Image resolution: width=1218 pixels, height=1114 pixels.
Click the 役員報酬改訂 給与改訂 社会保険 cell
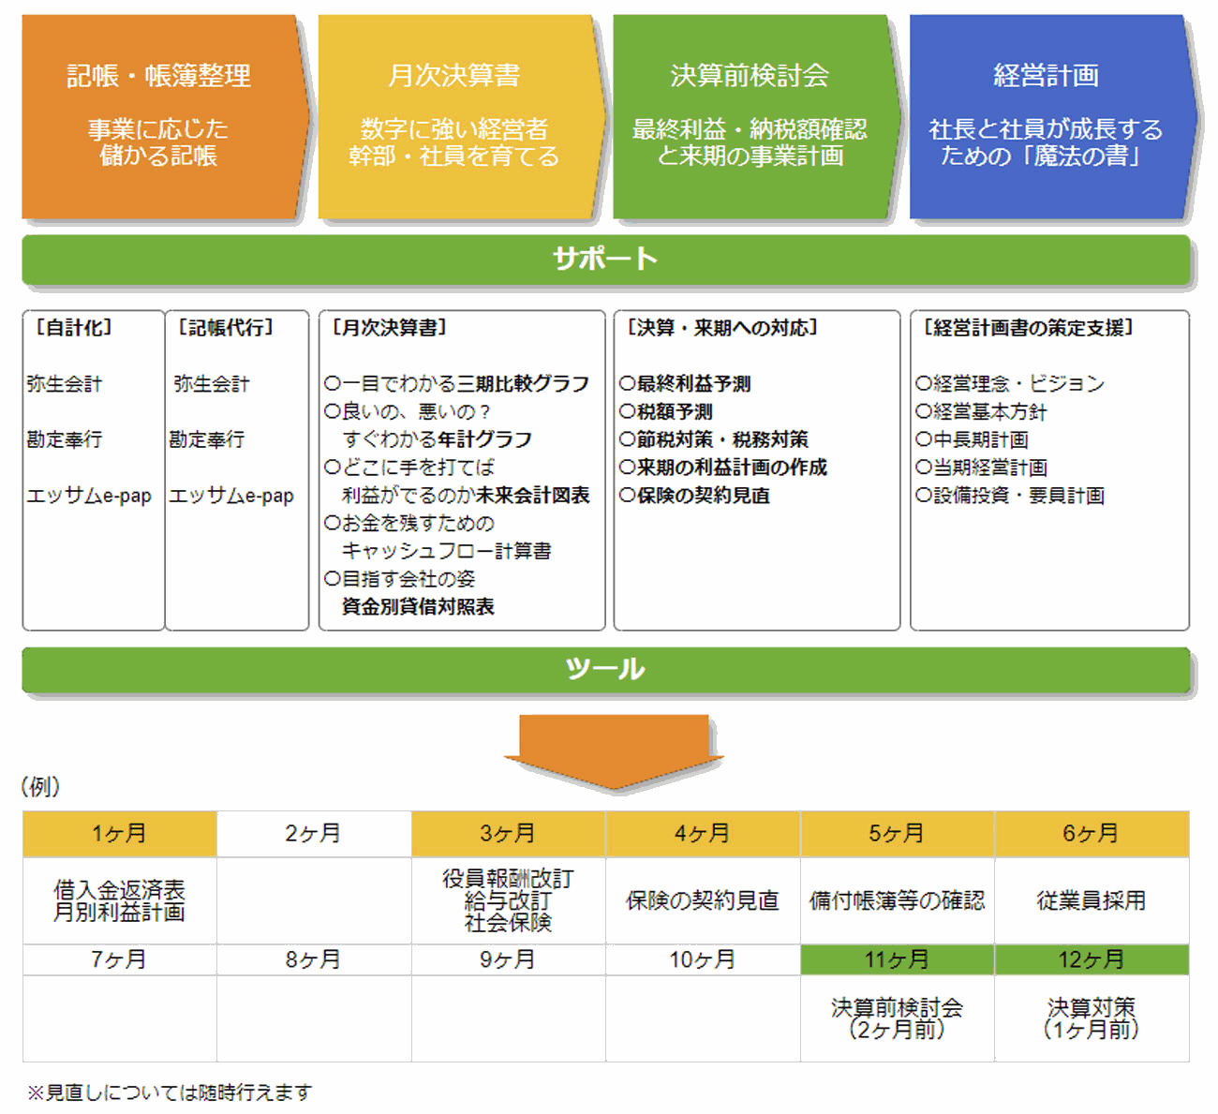(509, 900)
